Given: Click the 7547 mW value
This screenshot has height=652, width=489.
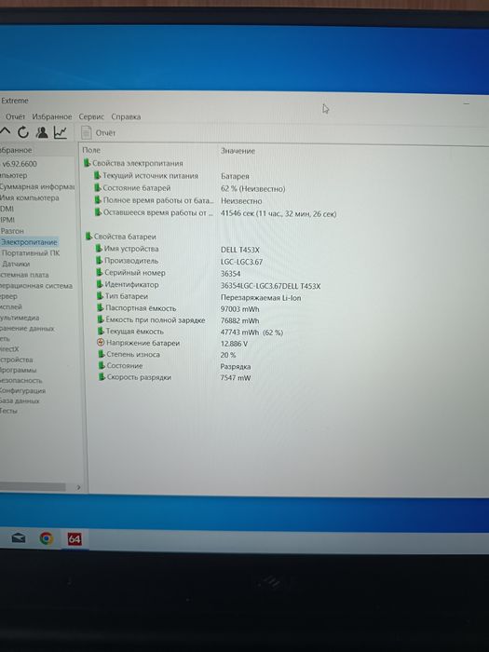Looking at the screenshot, I should coord(236,378).
